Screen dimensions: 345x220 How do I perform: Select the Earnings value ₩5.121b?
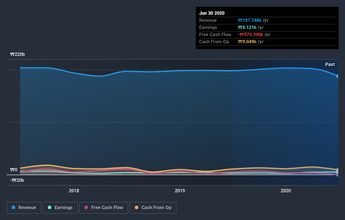pyautogui.click(x=247, y=27)
